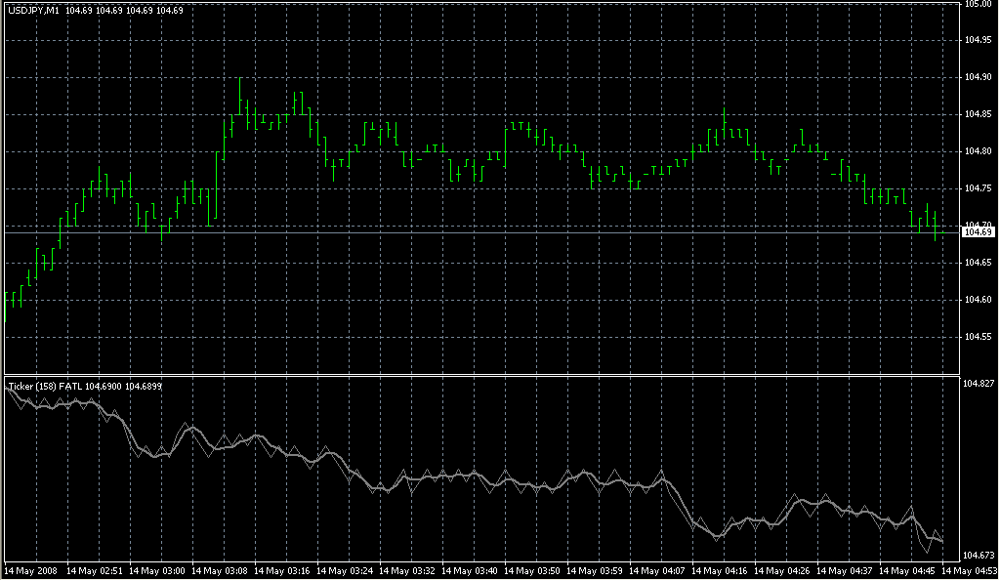Select the 14 May 03:24 time label
Screen dimensions: 1000x580
[345, 570]
